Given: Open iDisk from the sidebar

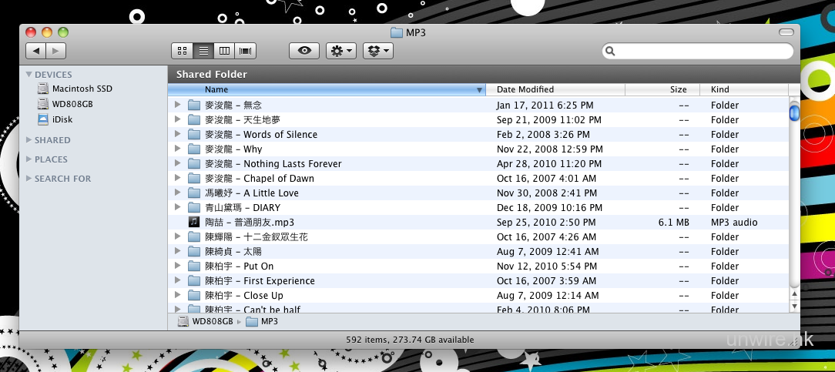Looking at the screenshot, I should [62, 119].
